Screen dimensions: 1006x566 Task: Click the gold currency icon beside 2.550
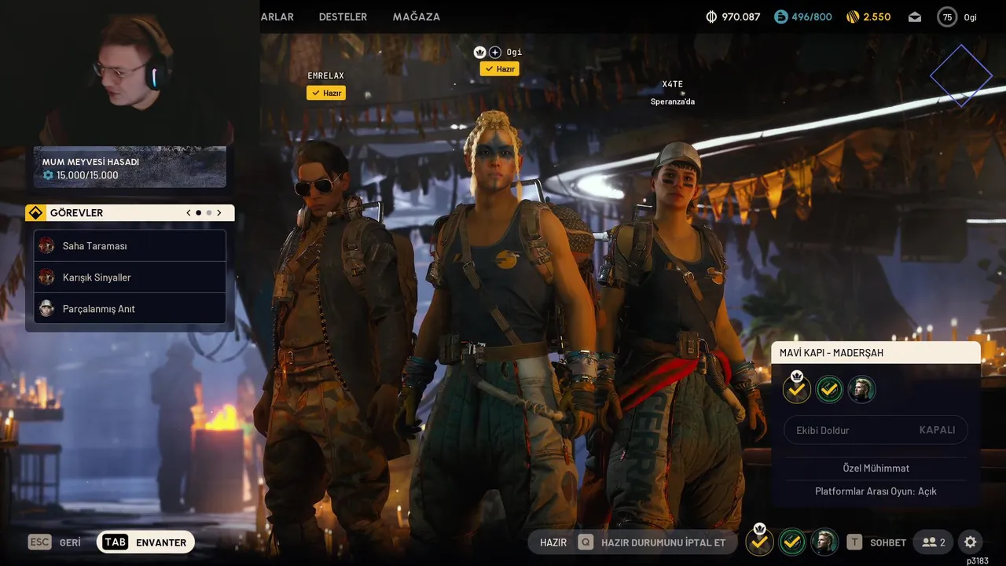(x=853, y=17)
